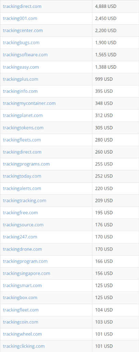Image resolution: width=139 pixels, height=352 pixels.
Task: Visit trackingtoday.com link
Action: [x=22, y=176]
